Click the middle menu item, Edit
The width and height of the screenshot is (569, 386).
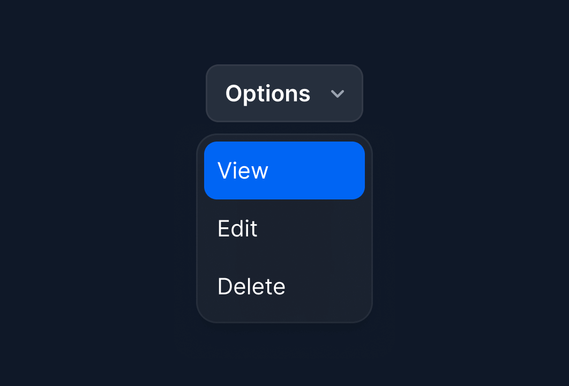[x=284, y=228]
